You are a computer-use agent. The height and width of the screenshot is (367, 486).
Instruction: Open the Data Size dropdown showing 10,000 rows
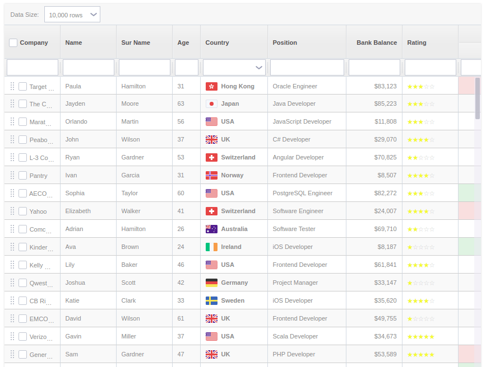pyautogui.click(x=72, y=15)
